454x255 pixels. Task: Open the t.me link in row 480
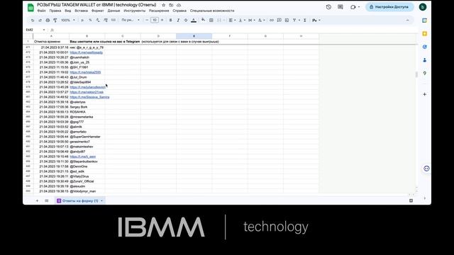coord(87,92)
